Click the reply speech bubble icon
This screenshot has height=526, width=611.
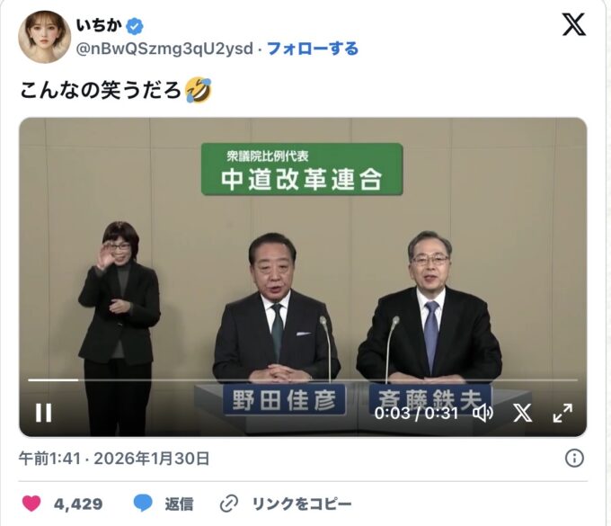pos(143,504)
